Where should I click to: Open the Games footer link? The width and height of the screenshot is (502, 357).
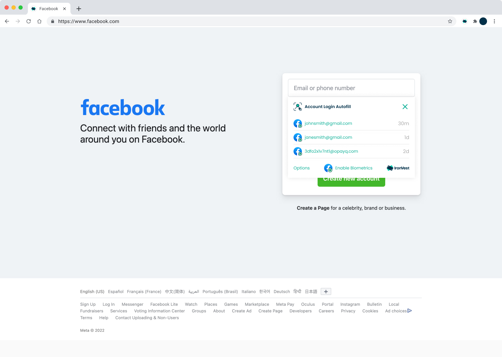pyautogui.click(x=231, y=304)
